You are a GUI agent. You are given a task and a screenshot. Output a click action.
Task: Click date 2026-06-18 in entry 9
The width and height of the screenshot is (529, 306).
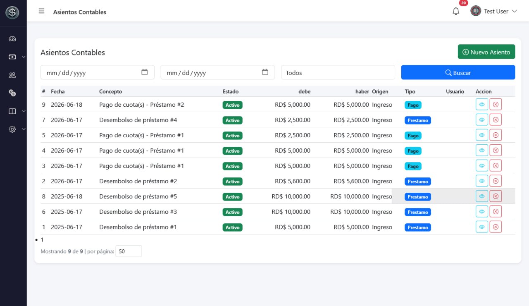pyautogui.click(x=67, y=105)
